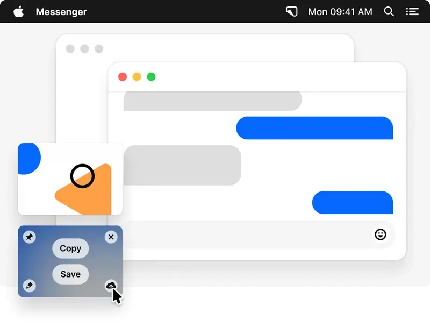Dismiss the screenshot overlay with X
This screenshot has width=430, height=327.
tap(111, 237)
